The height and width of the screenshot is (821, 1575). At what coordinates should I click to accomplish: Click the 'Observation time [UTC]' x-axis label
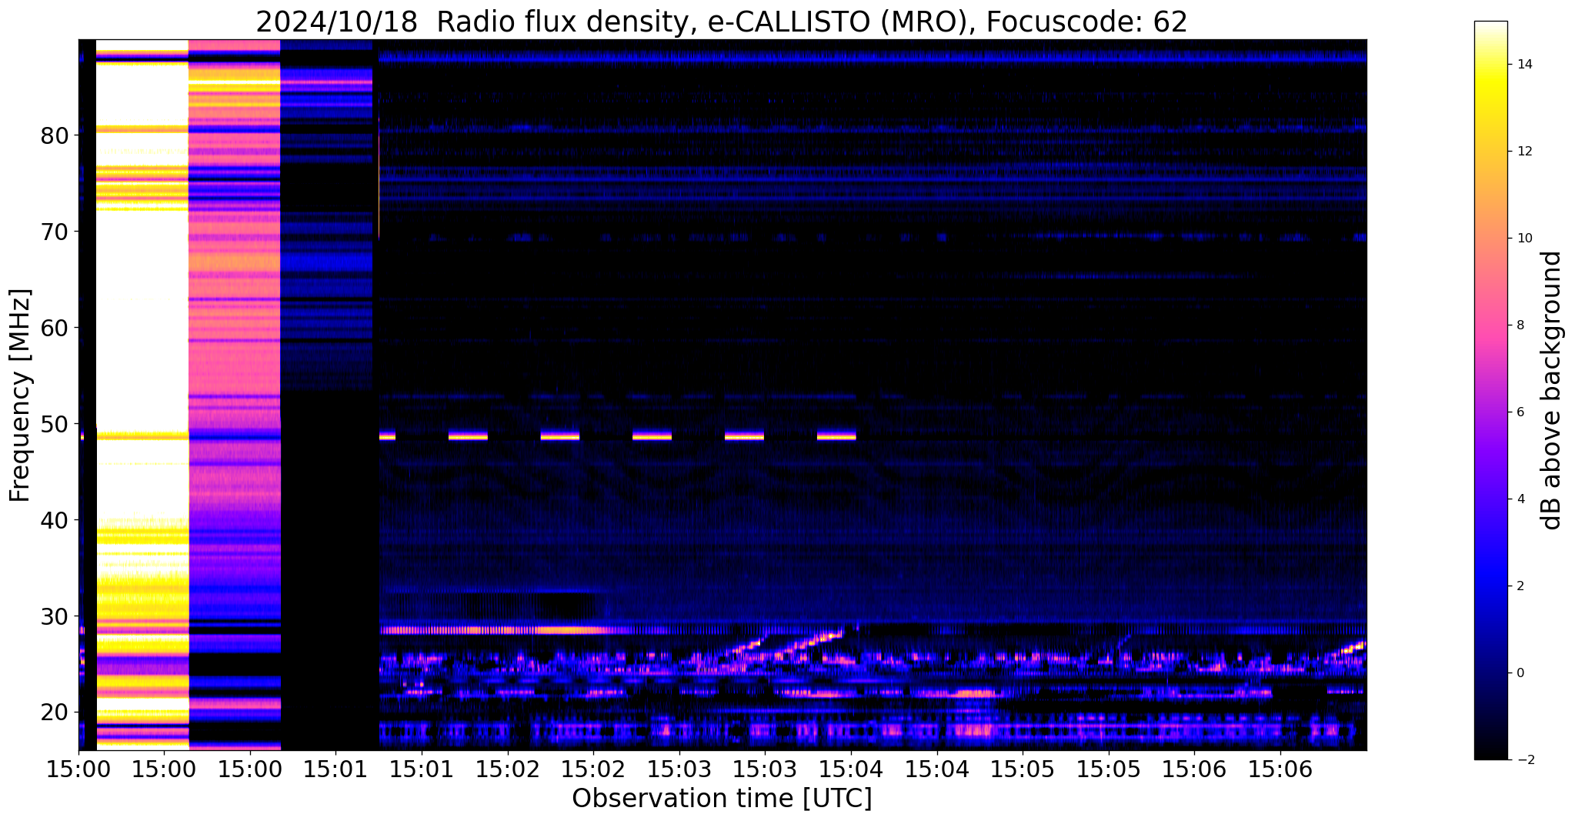tap(722, 799)
